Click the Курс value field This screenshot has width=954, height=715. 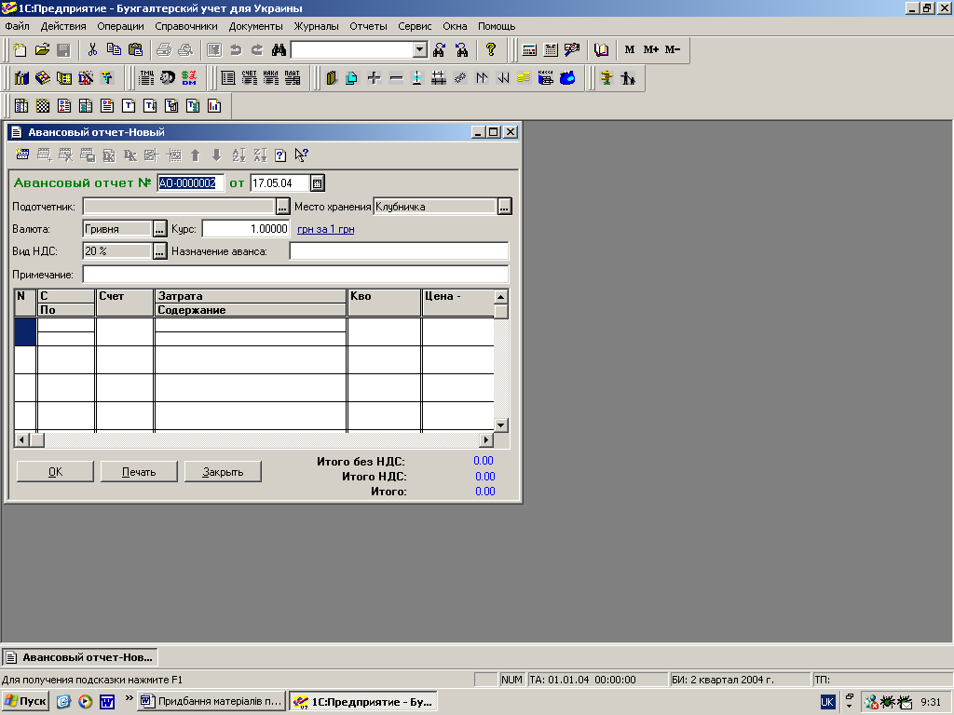click(x=246, y=229)
